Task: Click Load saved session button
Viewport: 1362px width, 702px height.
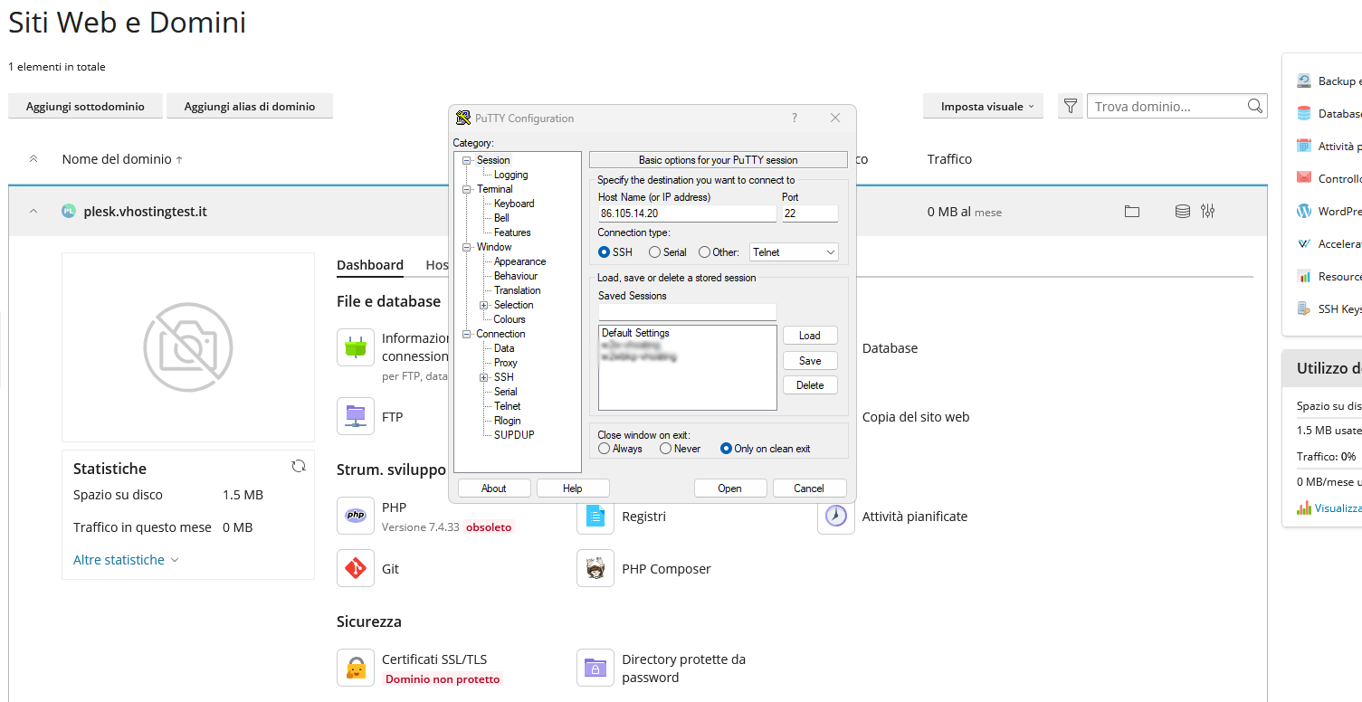Action: coord(810,336)
